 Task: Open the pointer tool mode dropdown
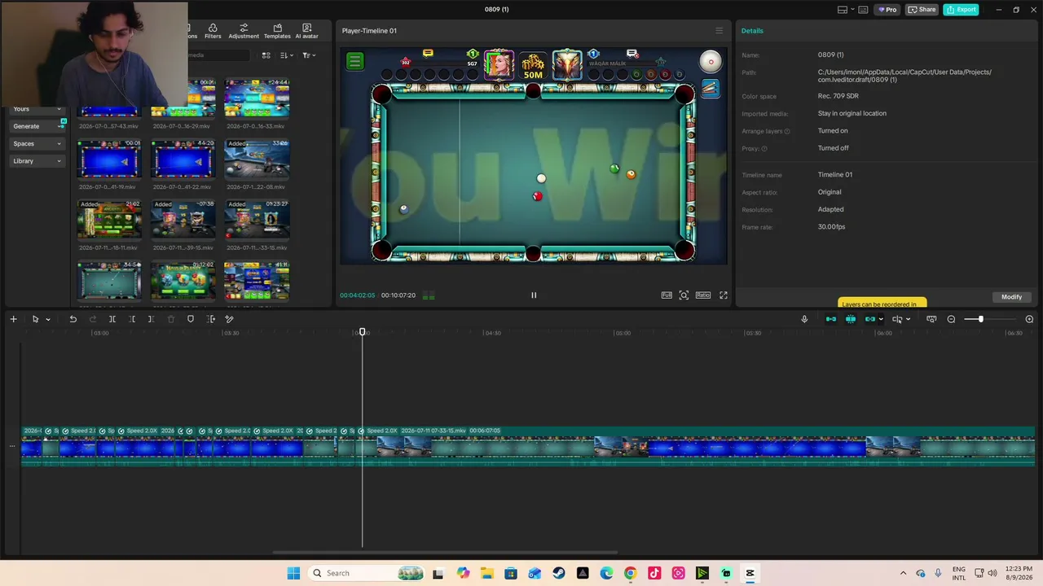point(48,319)
